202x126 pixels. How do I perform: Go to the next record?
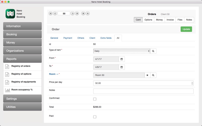72,13
